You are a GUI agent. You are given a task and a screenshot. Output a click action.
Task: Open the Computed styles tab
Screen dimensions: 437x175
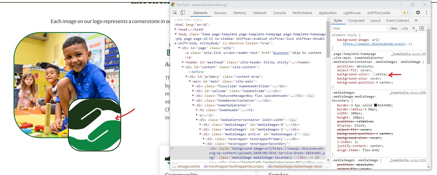point(356,20)
